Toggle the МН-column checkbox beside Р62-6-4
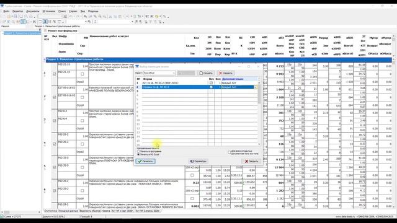Image resolution: width=397 pixels, height=223 pixels. [83, 121]
